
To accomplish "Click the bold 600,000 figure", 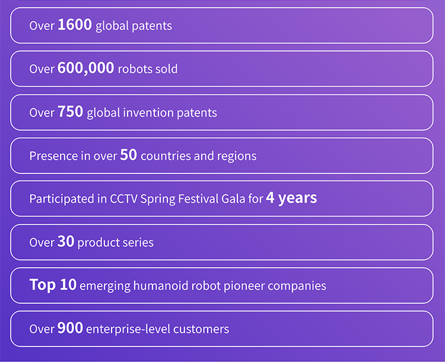I will point(85,68).
